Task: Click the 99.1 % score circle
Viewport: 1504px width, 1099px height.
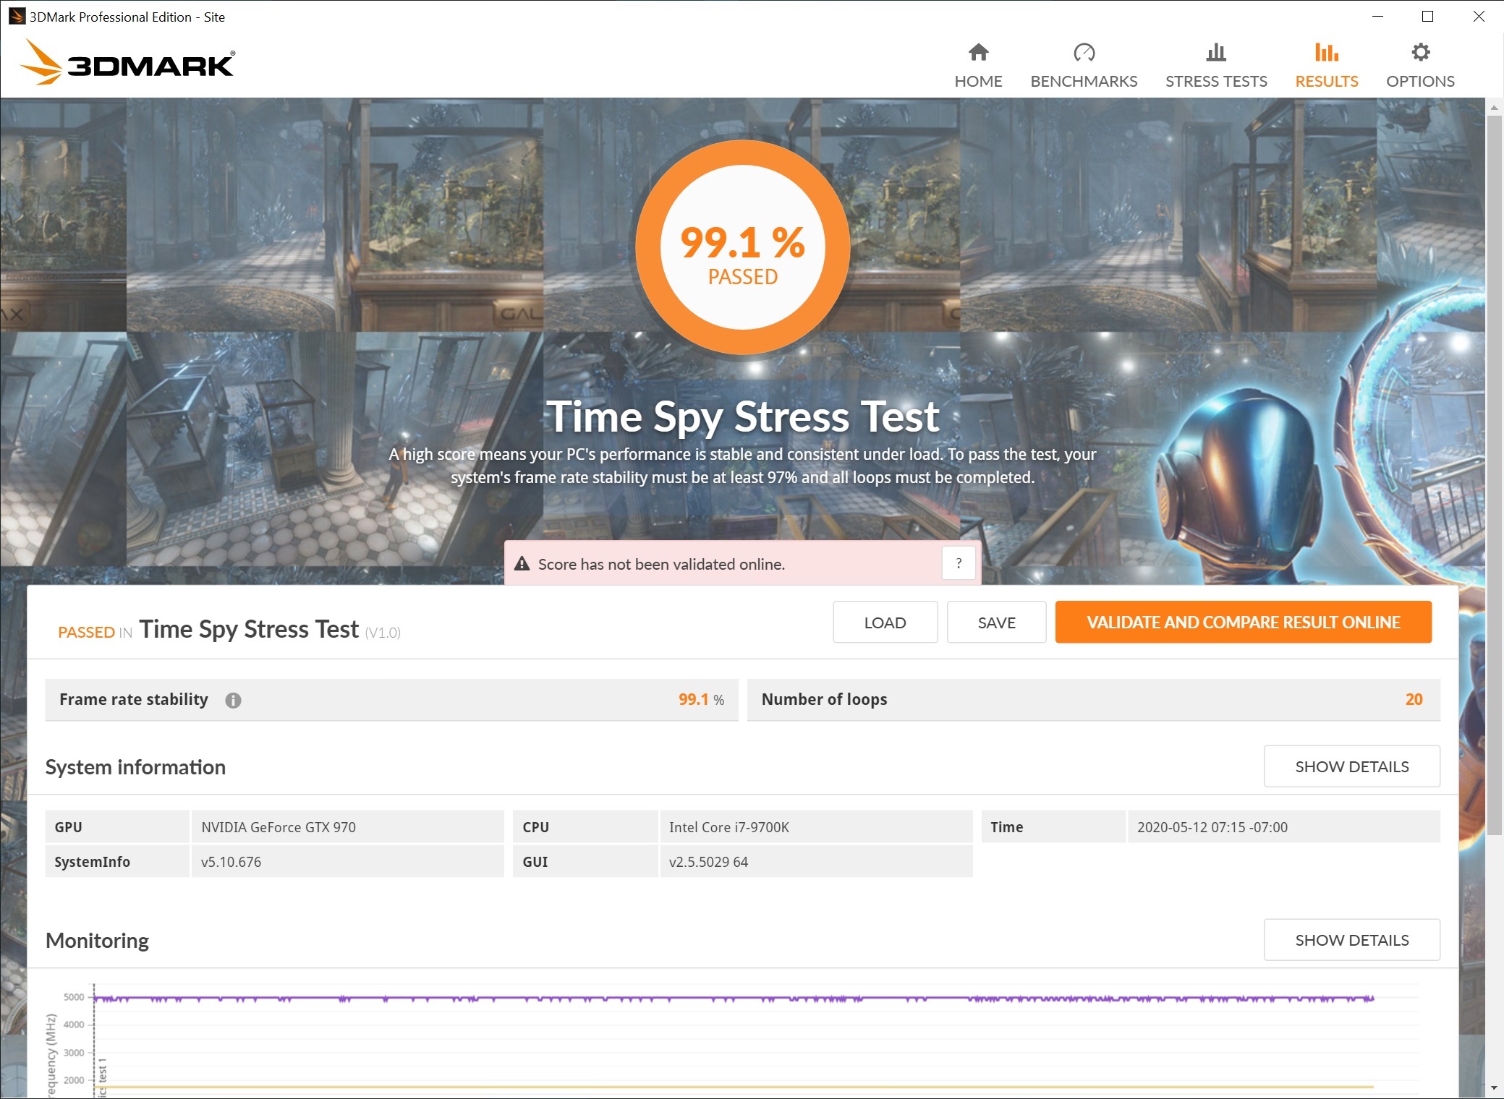Action: [743, 247]
